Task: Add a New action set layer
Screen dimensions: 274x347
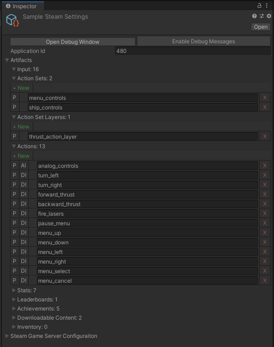Action: tap(21, 127)
